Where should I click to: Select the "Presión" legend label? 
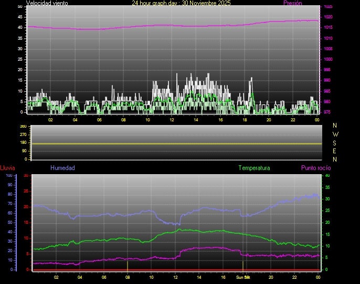292,3
